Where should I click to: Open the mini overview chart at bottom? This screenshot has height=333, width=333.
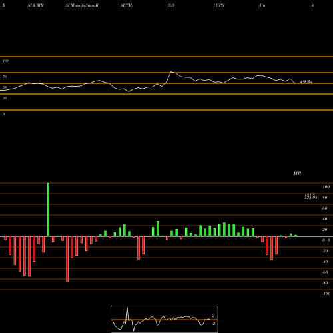[165, 319]
